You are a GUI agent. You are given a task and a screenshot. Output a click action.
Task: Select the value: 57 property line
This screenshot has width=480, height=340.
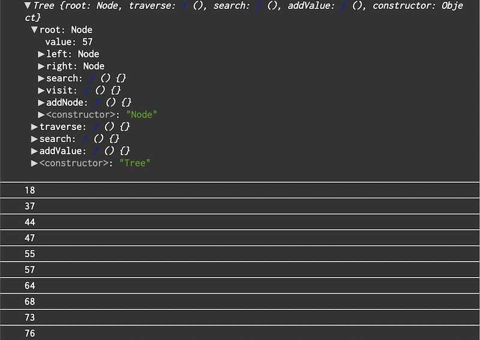click(x=68, y=42)
